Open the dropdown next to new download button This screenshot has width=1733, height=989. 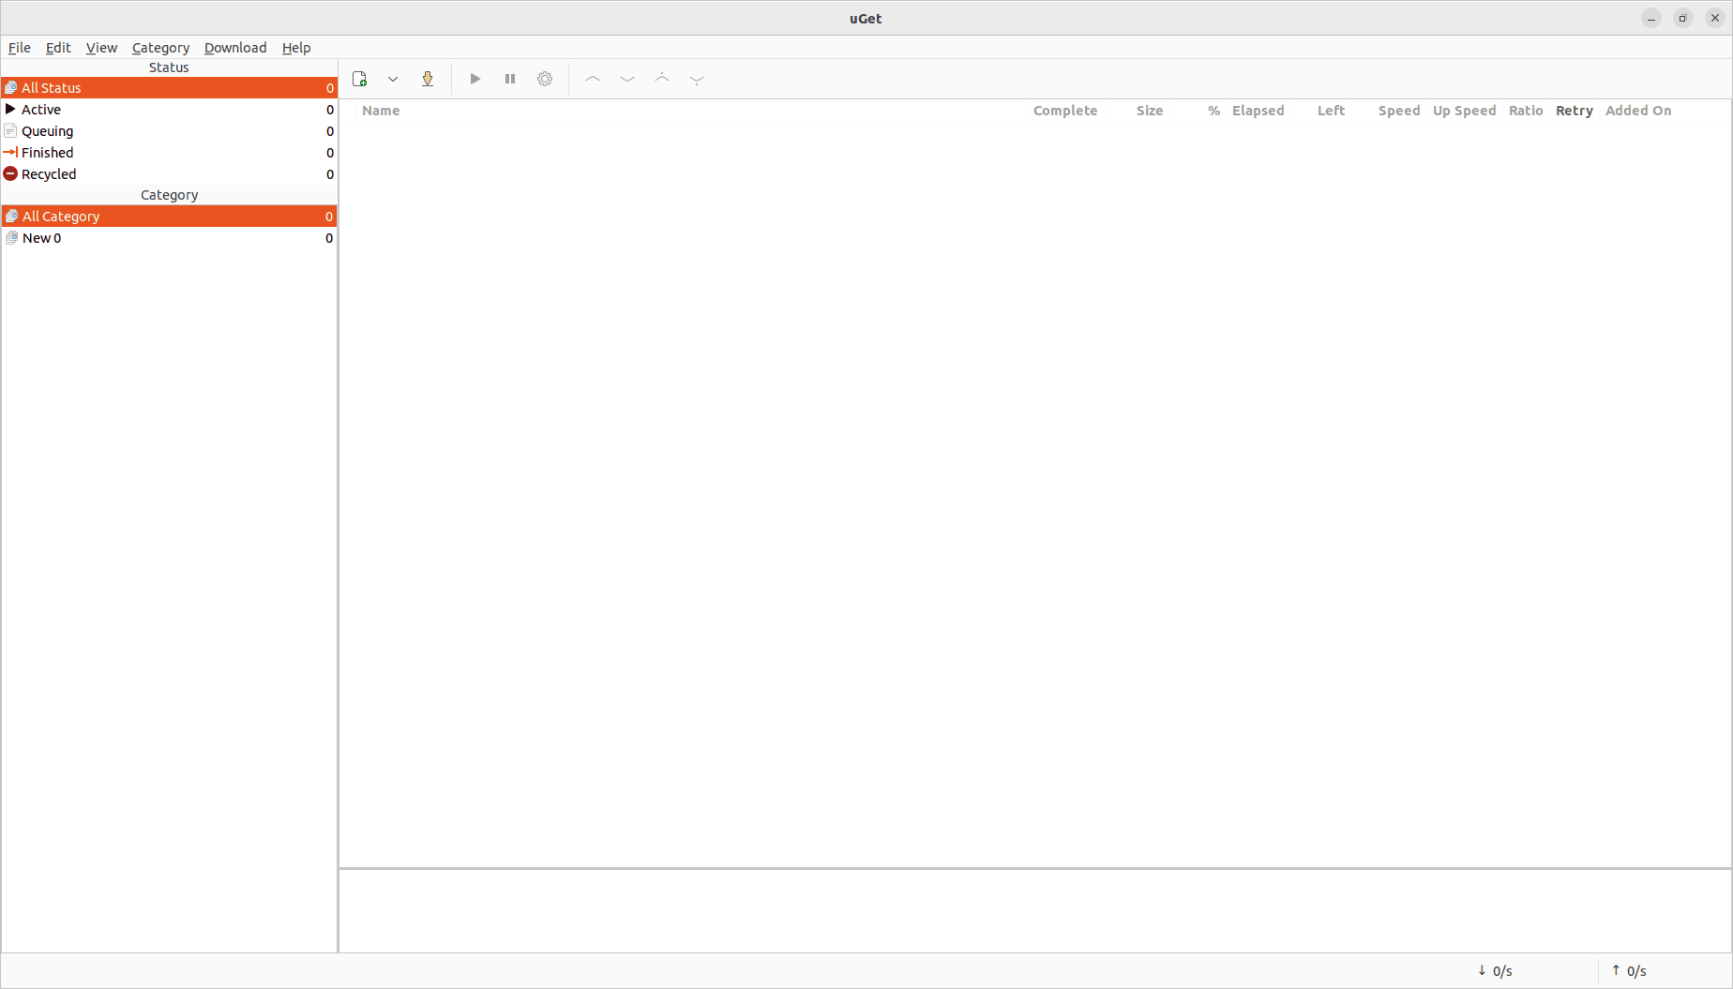tap(392, 79)
